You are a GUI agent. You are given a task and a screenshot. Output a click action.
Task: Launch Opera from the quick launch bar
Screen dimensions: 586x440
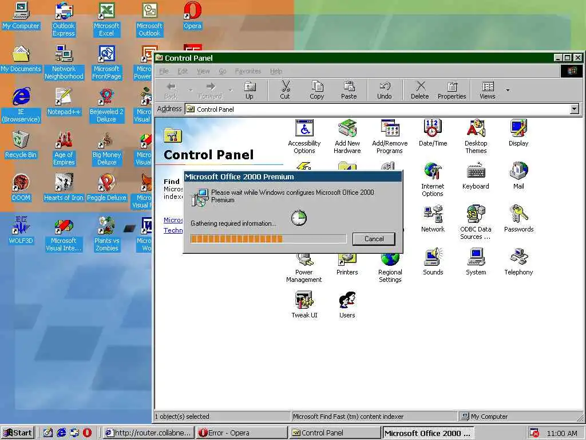point(87,433)
